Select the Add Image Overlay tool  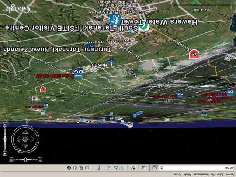tap(110, 167)
